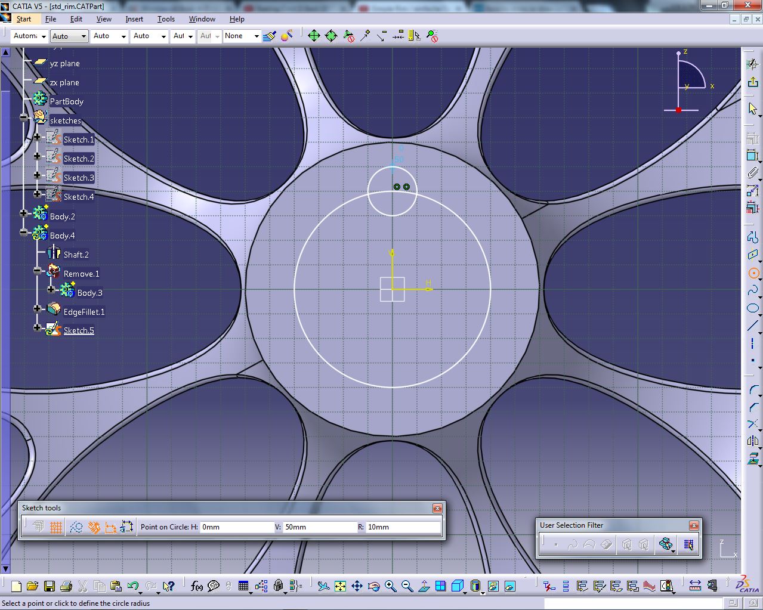Collapse the Body.4 tree node
Image resolution: width=763 pixels, height=610 pixels.
(23, 232)
